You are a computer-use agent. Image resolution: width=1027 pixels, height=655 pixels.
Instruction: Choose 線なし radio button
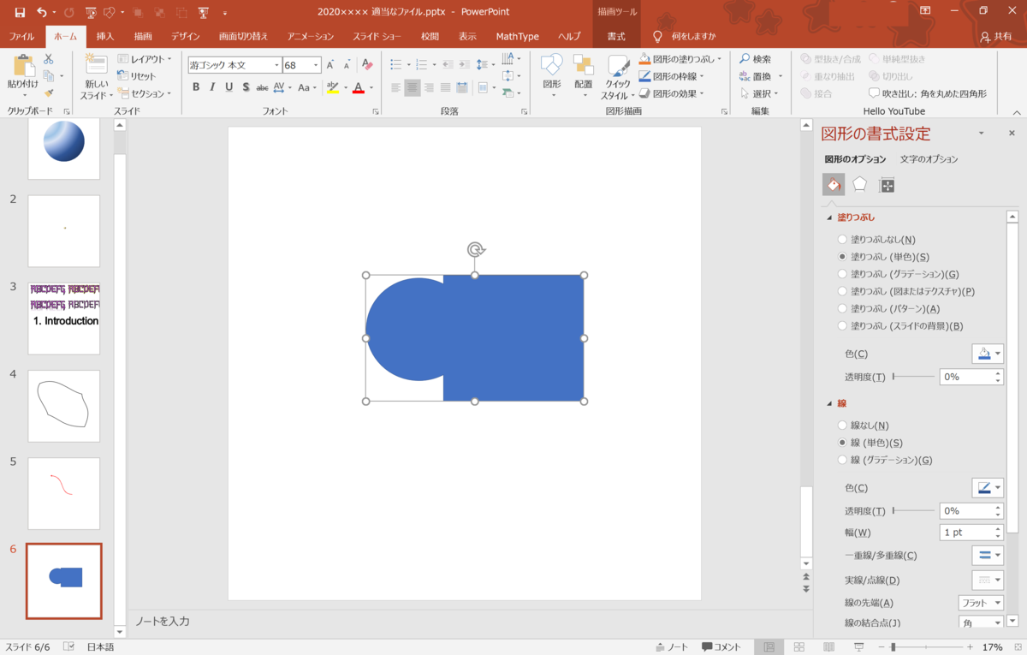tap(843, 426)
